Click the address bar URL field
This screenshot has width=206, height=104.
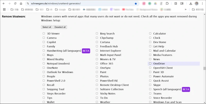77,4
